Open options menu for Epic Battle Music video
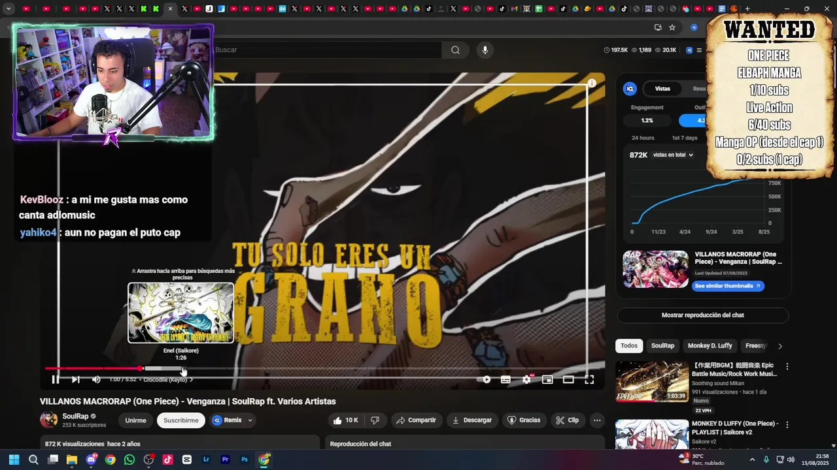This screenshot has width=837, height=470. (x=787, y=367)
